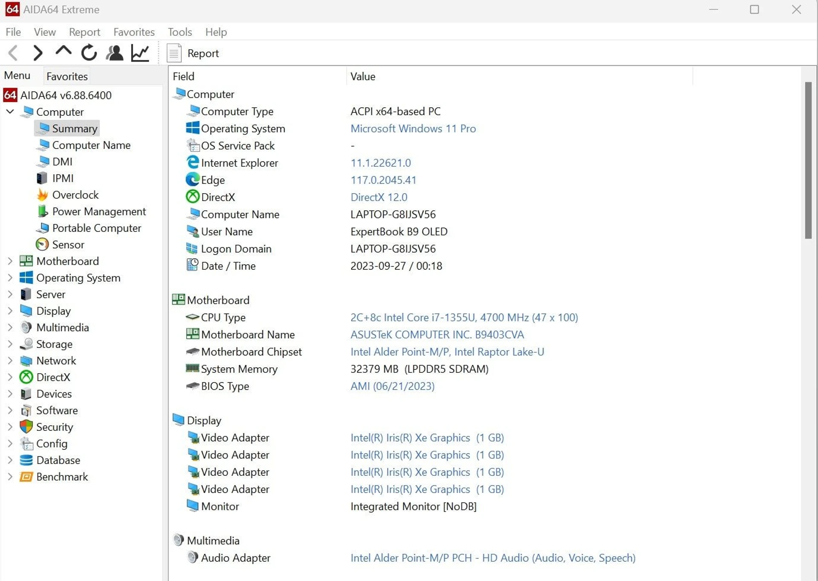Click the Report toolbar button
This screenshot has width=818, height=581.
tap(193, 53)
